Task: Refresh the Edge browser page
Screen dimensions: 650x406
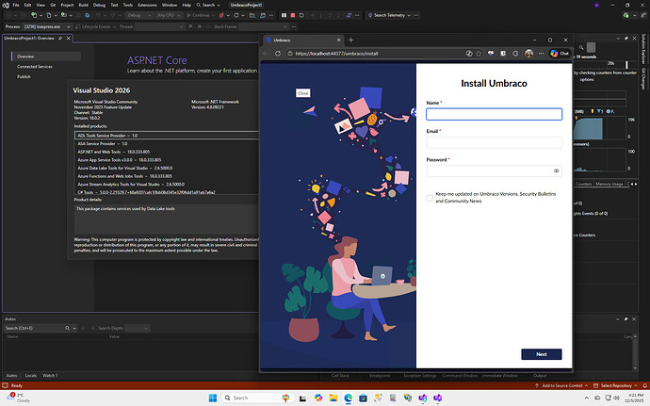Action: point(278,54)
